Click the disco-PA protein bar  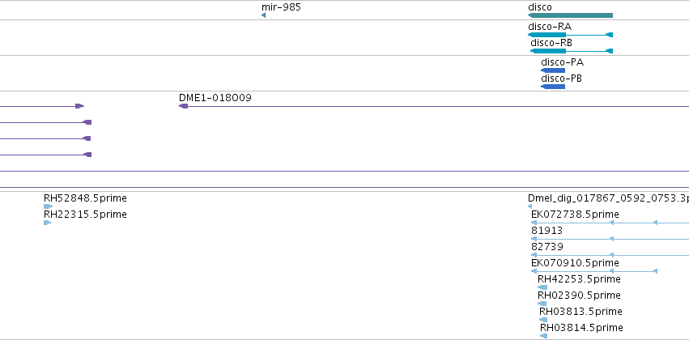(x=553, y=70)
